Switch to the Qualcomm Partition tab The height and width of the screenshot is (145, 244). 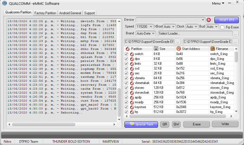point(18,12)
